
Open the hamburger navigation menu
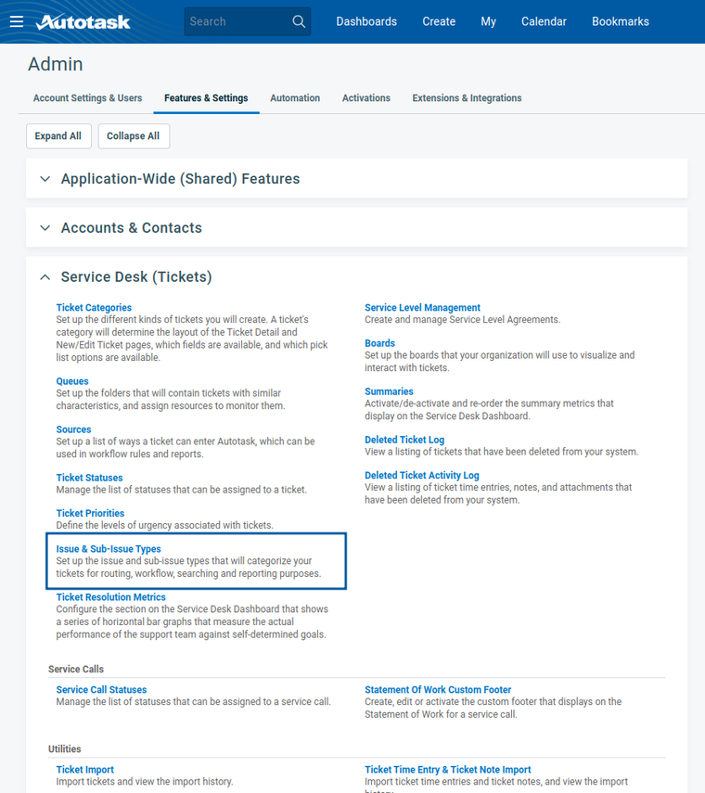pos(17,21)
